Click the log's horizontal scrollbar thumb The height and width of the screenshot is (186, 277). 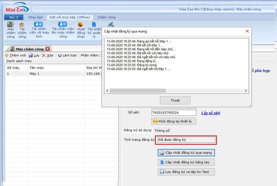click(138, 91)
